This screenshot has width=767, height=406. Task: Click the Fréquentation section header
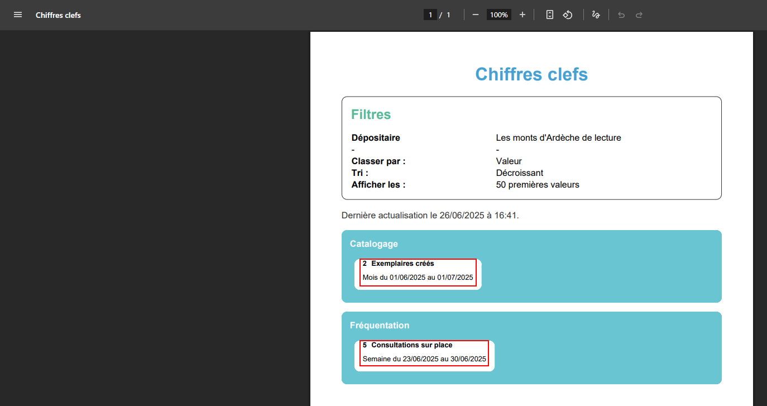(380, 325)
